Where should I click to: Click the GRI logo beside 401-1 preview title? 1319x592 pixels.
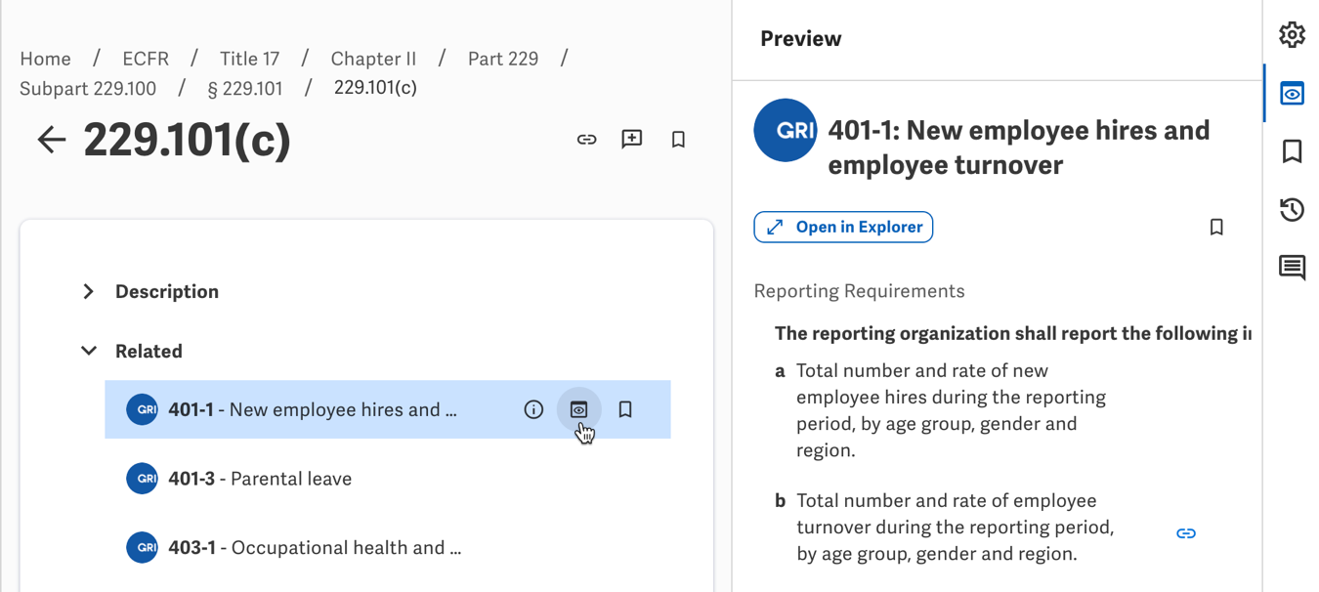point(786,130)
